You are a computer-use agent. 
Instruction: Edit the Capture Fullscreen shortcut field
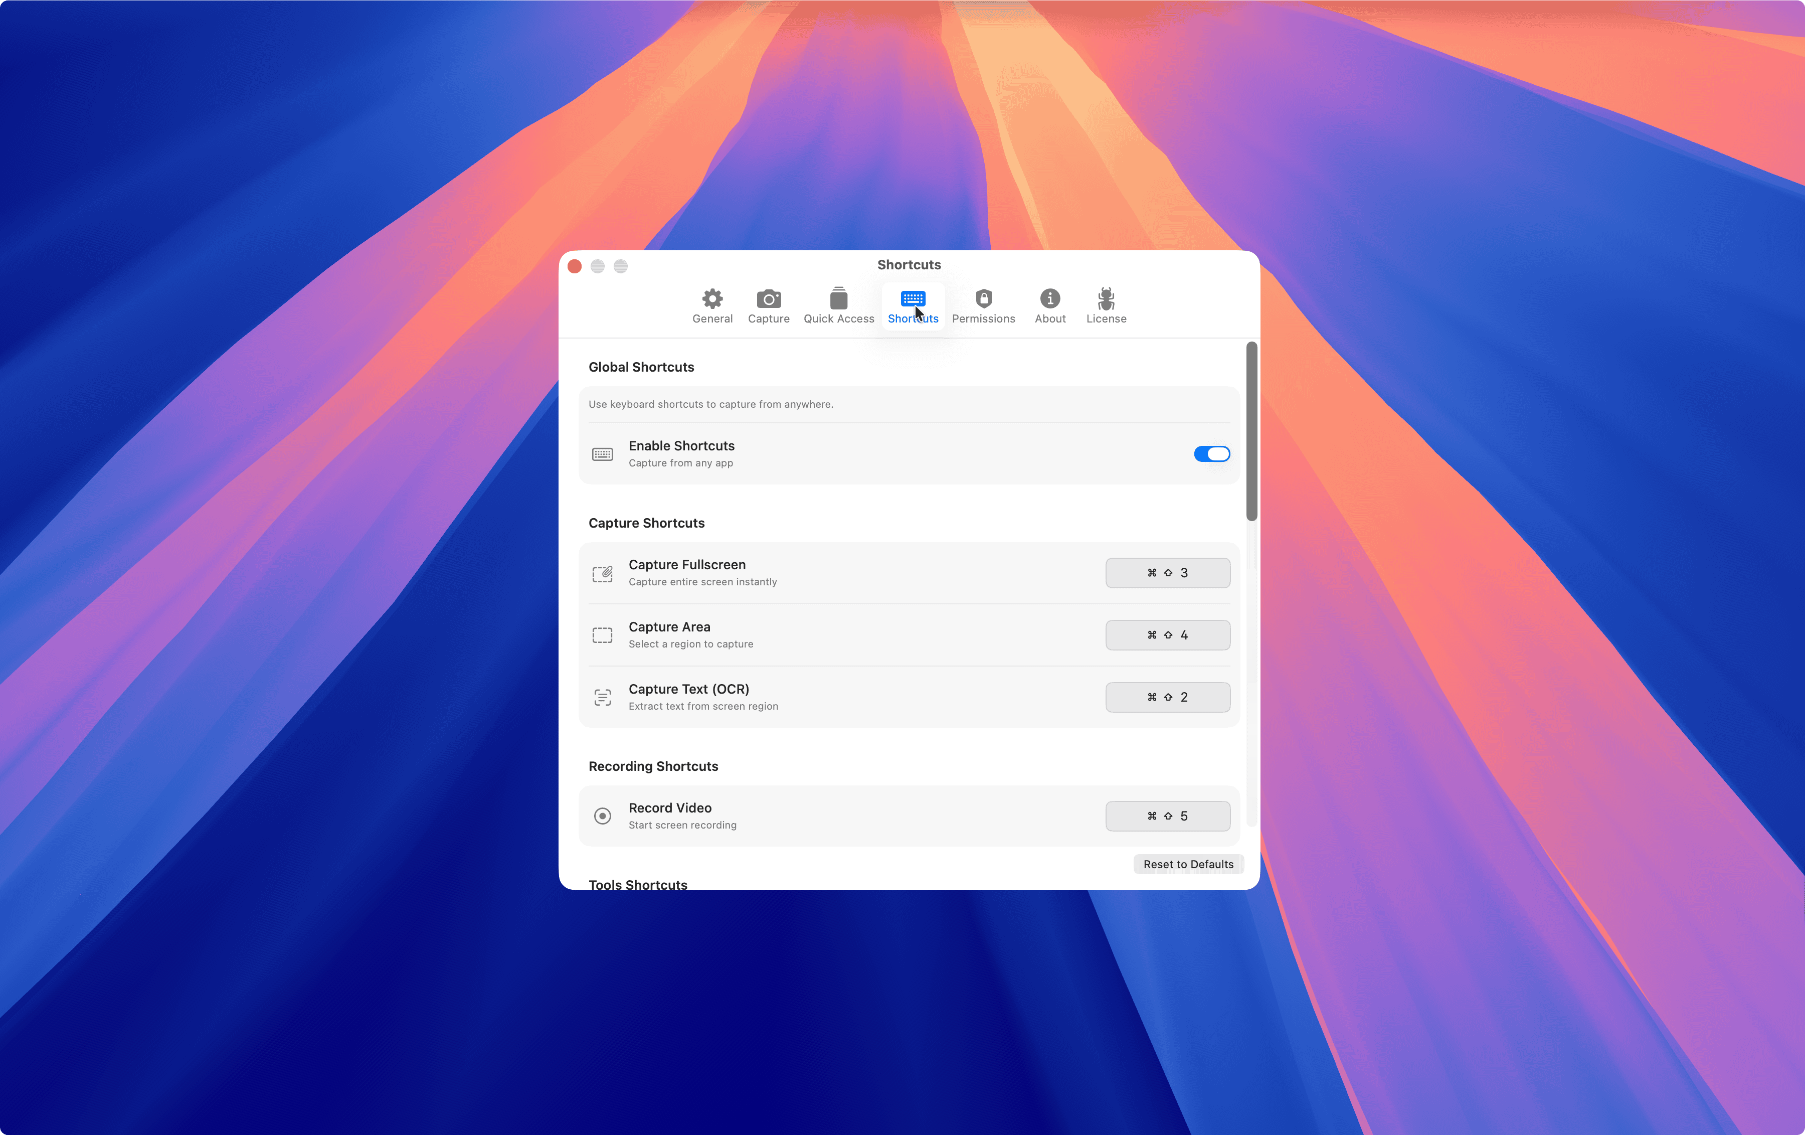pos(1166,573)
